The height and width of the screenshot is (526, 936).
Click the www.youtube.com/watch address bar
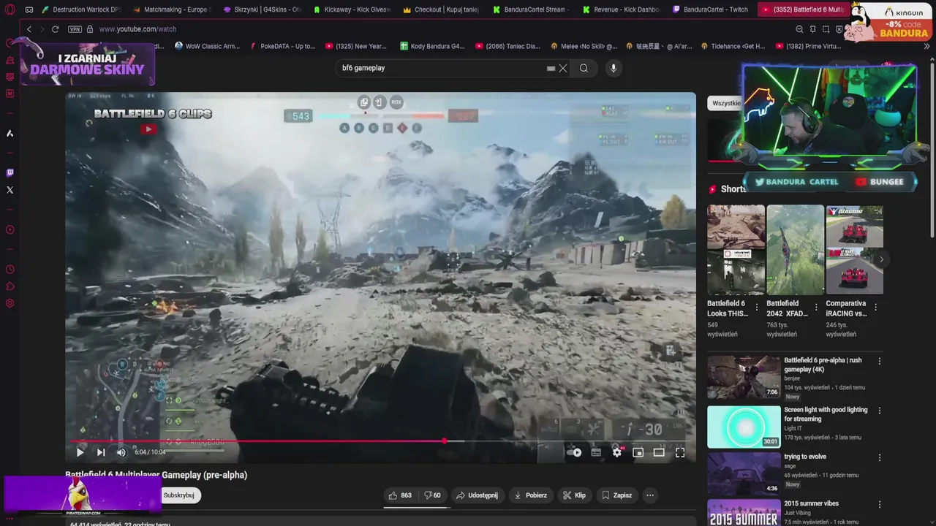[137, 29]
